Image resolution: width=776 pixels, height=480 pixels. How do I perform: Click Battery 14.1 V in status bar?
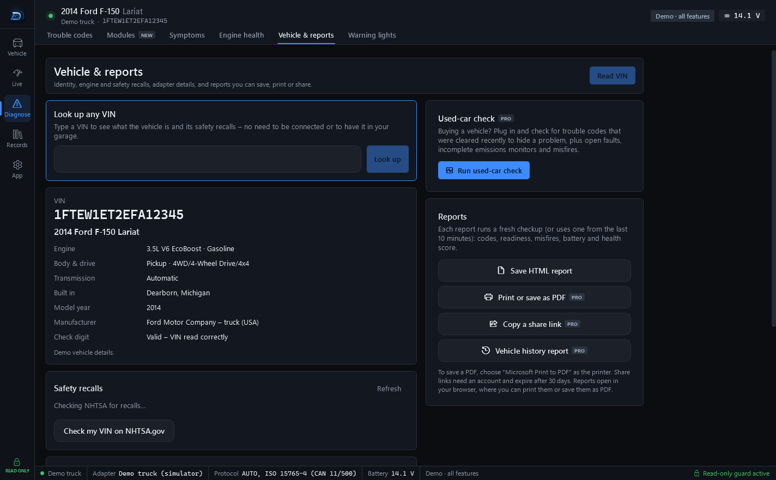pos(391,473)
